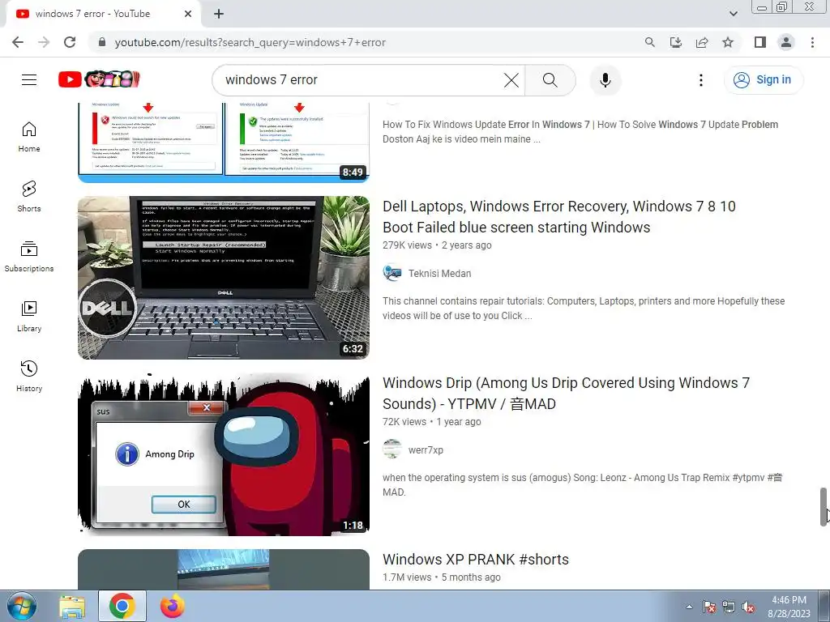This screenshot has width=830, height=622.
Task: Toggle the Chrome side panel
Action: click(x=760, y=42)
